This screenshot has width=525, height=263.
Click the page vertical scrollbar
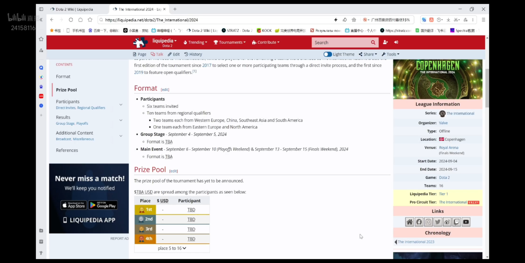(x=487, y=87)
